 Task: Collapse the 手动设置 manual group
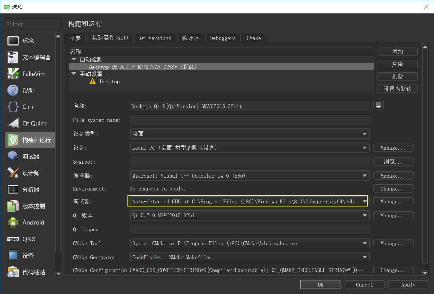(74, 74)
